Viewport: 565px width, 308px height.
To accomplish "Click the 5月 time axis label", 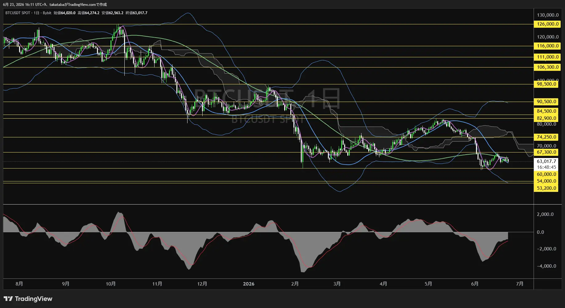I will click(428, 284).
